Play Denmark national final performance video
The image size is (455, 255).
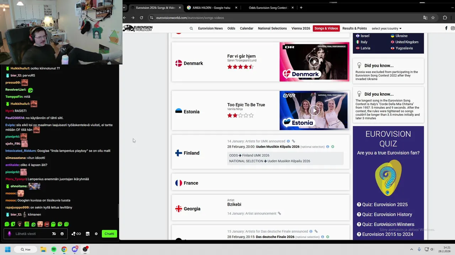[x=314, y=62]
